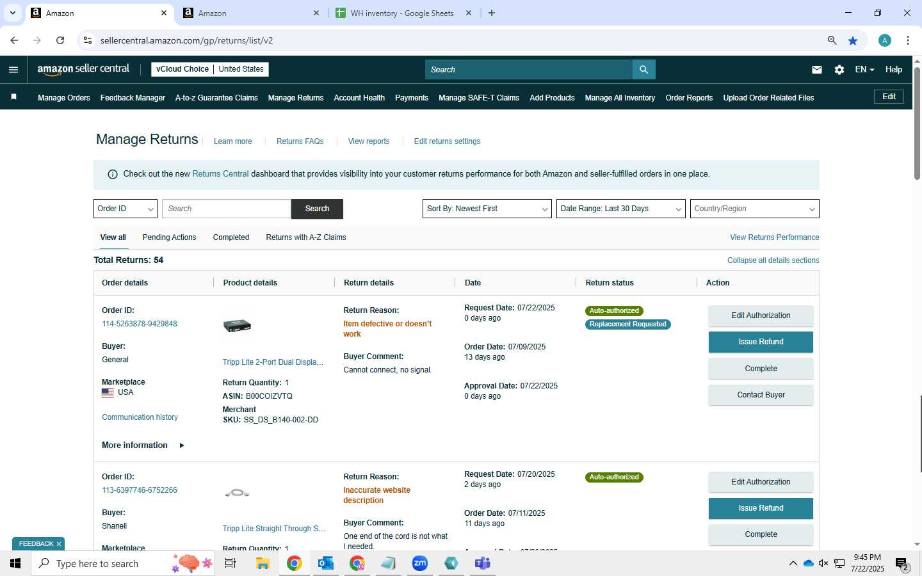Switch to the Completed tab
This screenshot has height=576, width=922.
pyautogui.click(x=231, y=237)
